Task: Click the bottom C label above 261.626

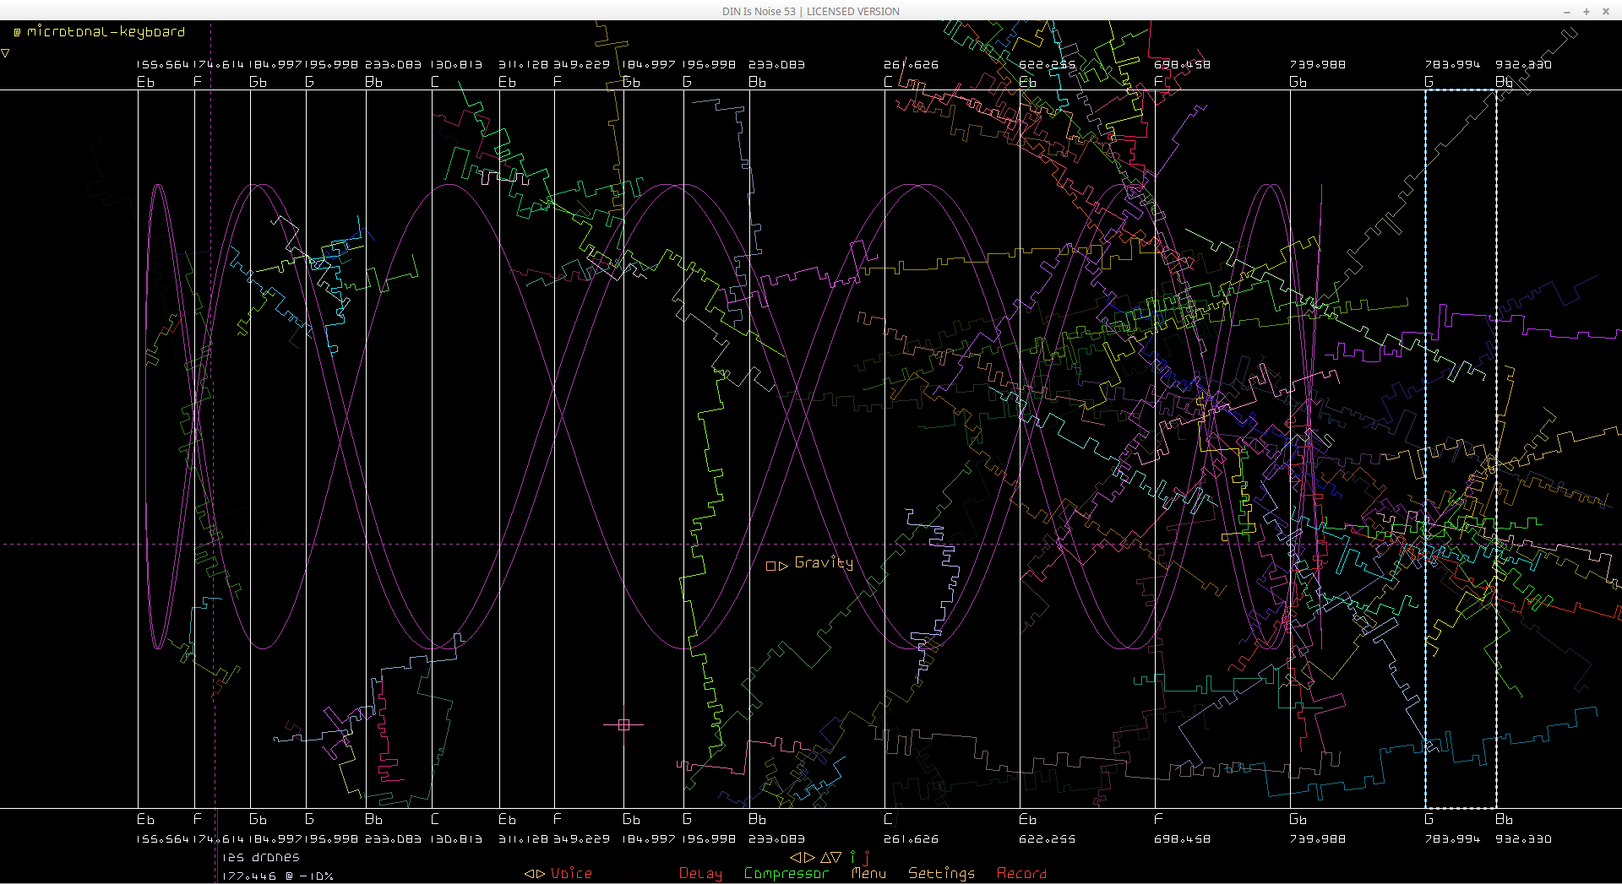Action: tap(888, 819)
